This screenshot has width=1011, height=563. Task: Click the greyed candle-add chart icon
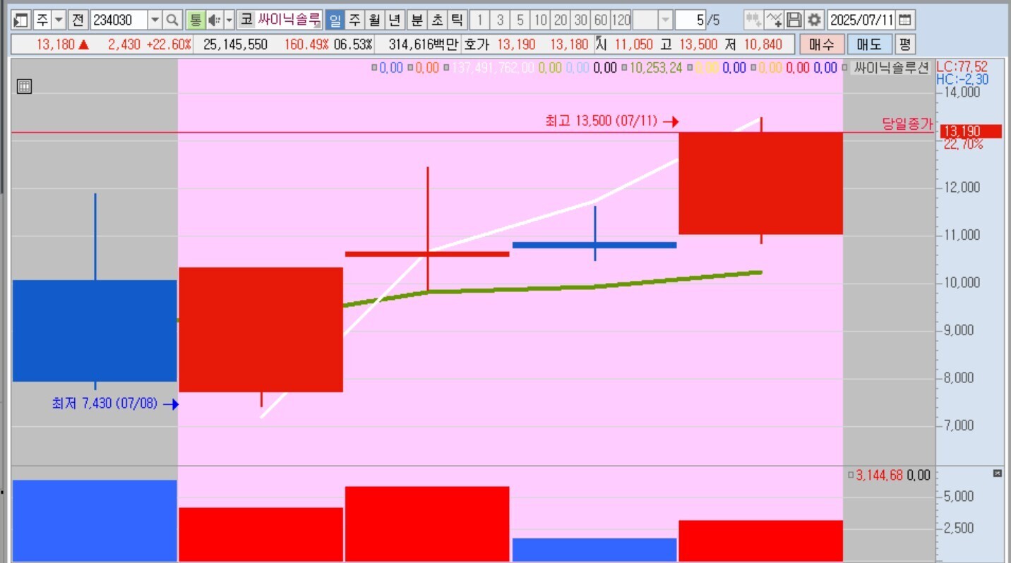(x=753, y=20)
